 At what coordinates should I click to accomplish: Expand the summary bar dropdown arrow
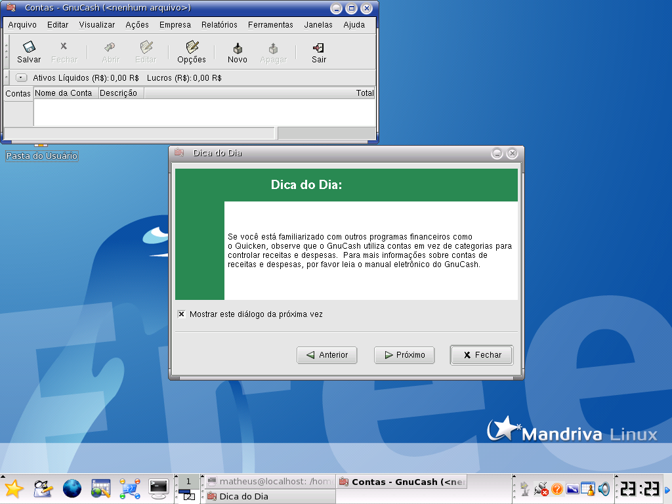(22, 77)
